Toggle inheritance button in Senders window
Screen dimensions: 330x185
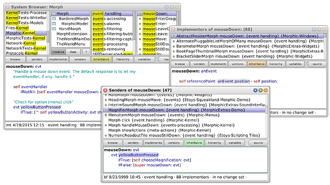[194, 143]
